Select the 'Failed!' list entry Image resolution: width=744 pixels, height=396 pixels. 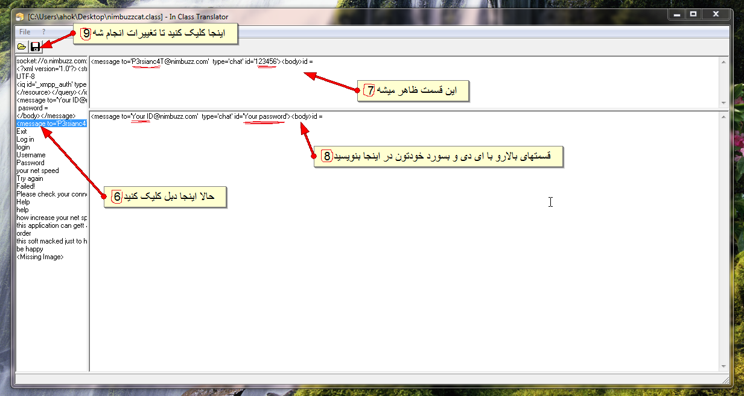pos(52,186)
